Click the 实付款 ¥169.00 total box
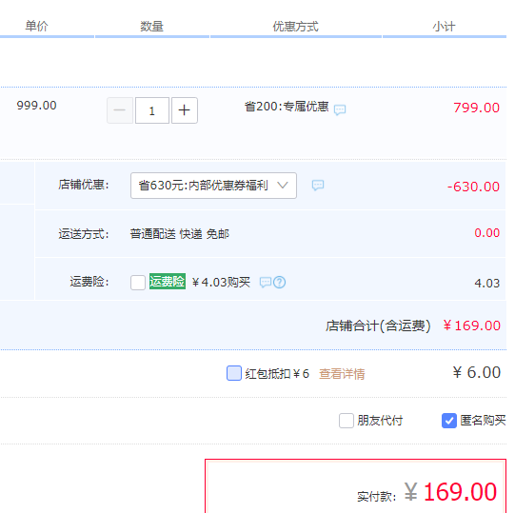This screenshot has width=515, height=513. coord(356,486)
